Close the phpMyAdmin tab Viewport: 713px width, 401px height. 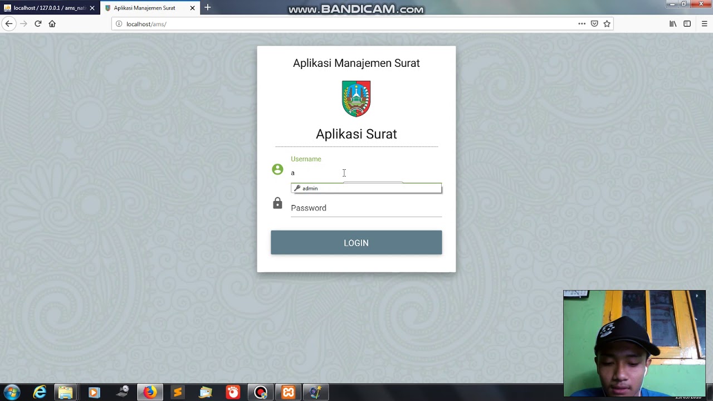(92, 8)
